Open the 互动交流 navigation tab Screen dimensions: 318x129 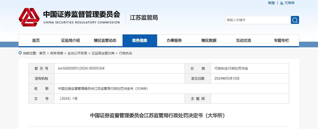[x=244, y=40]
